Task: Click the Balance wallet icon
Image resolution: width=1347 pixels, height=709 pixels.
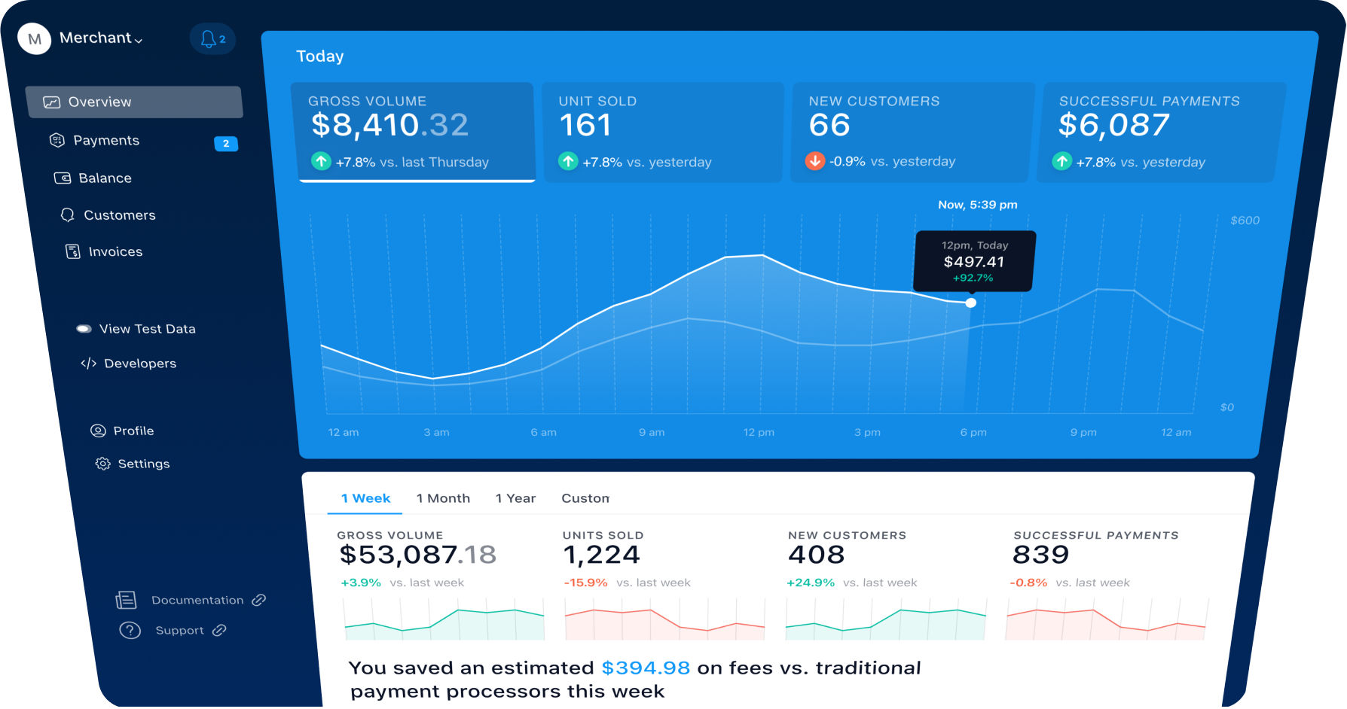Action: point(63,178)
